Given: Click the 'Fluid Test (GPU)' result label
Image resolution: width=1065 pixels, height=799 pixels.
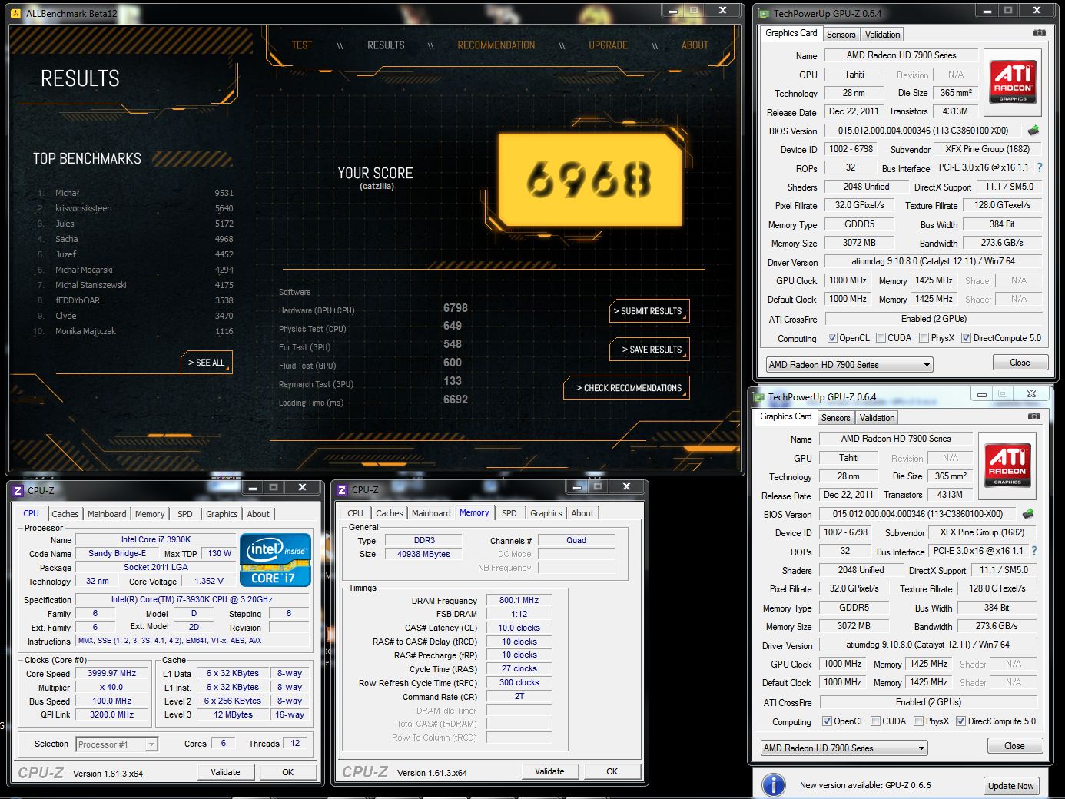Looking at the screenshot, I should point(307,366).
